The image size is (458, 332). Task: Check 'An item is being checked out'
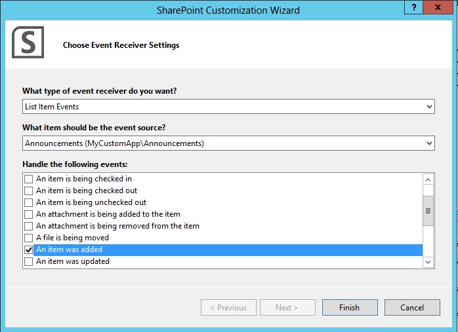[x=29, y=191]
